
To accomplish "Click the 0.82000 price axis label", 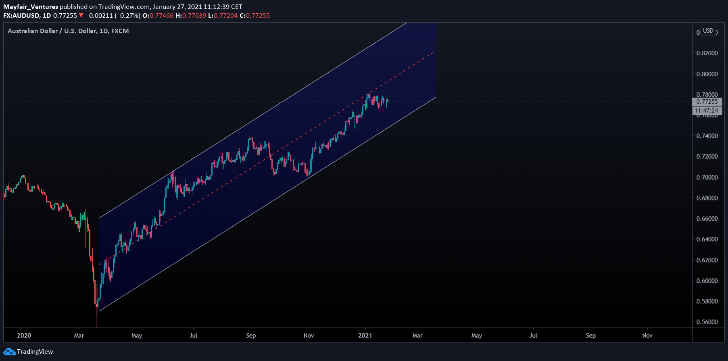I will [707, 53].
